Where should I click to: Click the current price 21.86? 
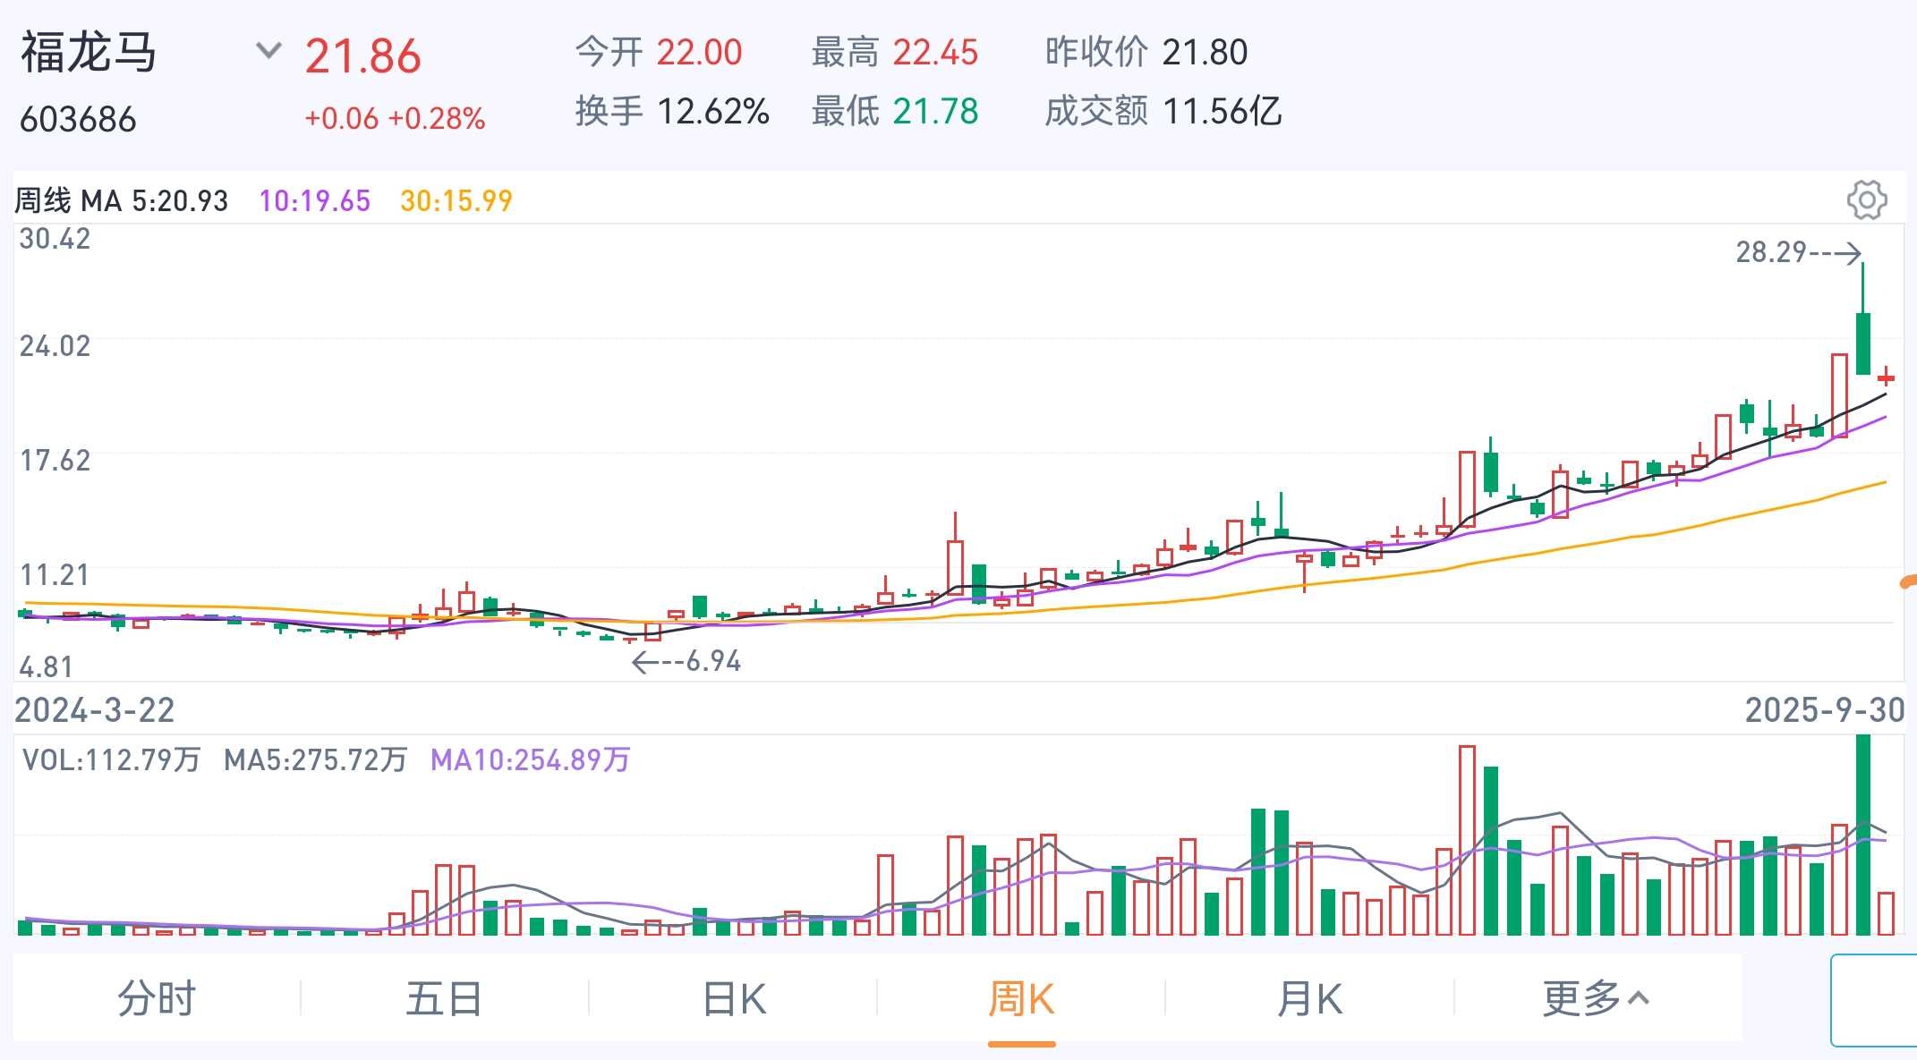tap(362, 56)
